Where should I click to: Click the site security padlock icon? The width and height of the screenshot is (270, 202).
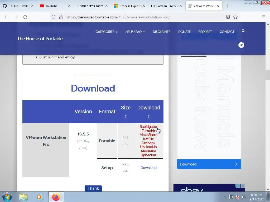click(x=61, y=17)
